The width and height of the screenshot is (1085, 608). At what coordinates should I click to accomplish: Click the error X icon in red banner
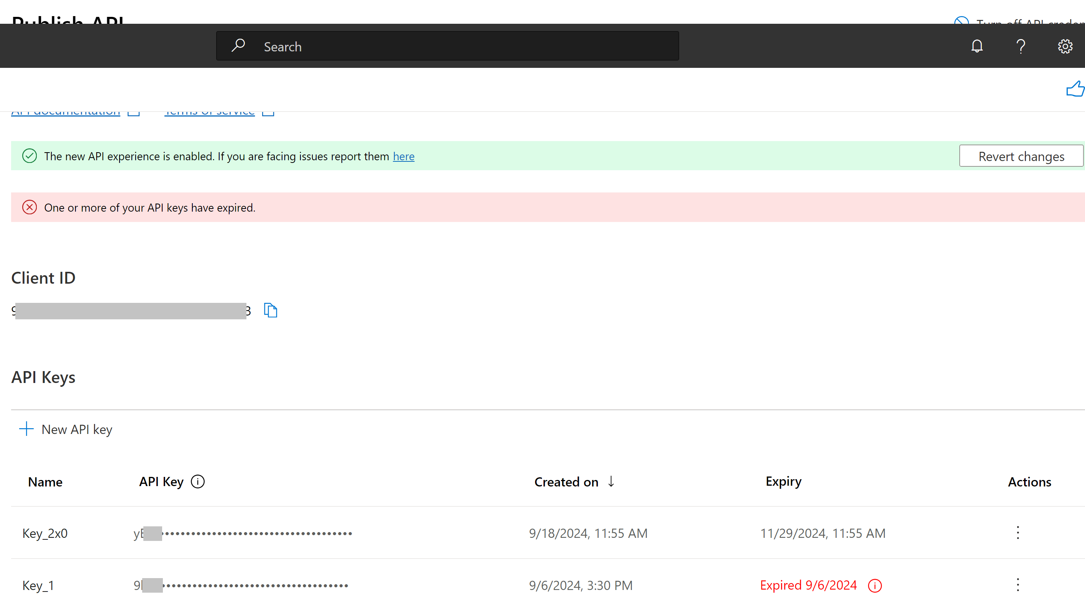point(29,207)
